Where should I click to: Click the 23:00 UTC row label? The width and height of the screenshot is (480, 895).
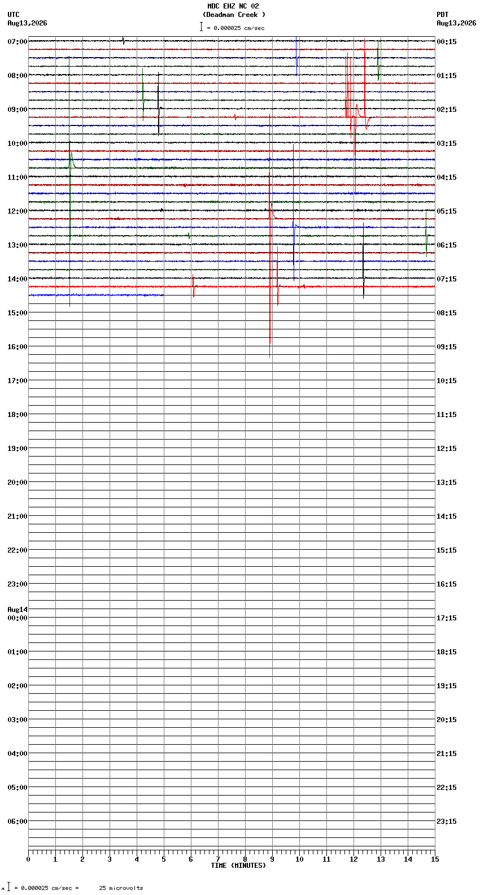[18, 584]
